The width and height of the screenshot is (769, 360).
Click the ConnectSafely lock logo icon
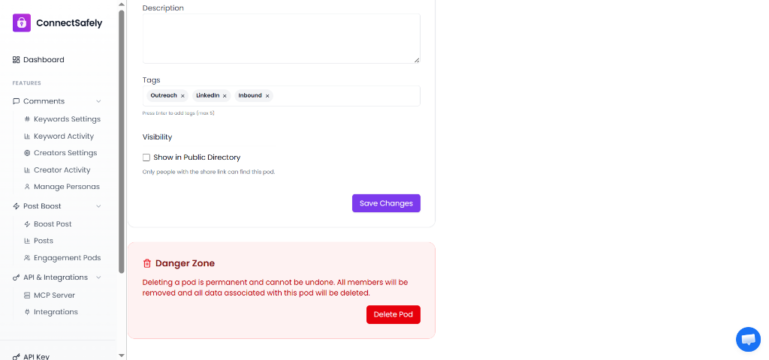[x=22, y=23]
